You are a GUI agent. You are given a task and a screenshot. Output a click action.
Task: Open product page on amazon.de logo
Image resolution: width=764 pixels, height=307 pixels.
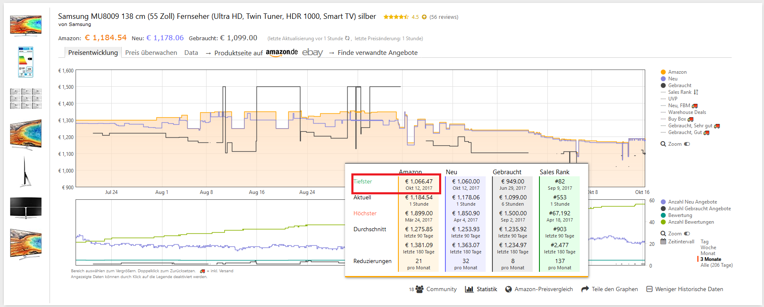pos(282,52)
